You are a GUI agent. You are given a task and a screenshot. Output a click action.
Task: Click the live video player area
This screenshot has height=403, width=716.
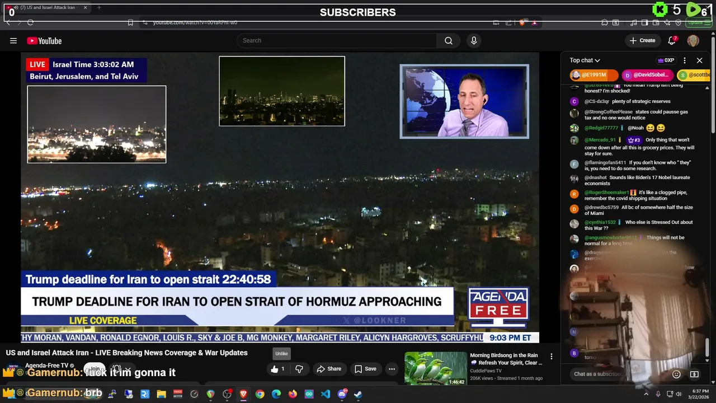pos(280,198)
